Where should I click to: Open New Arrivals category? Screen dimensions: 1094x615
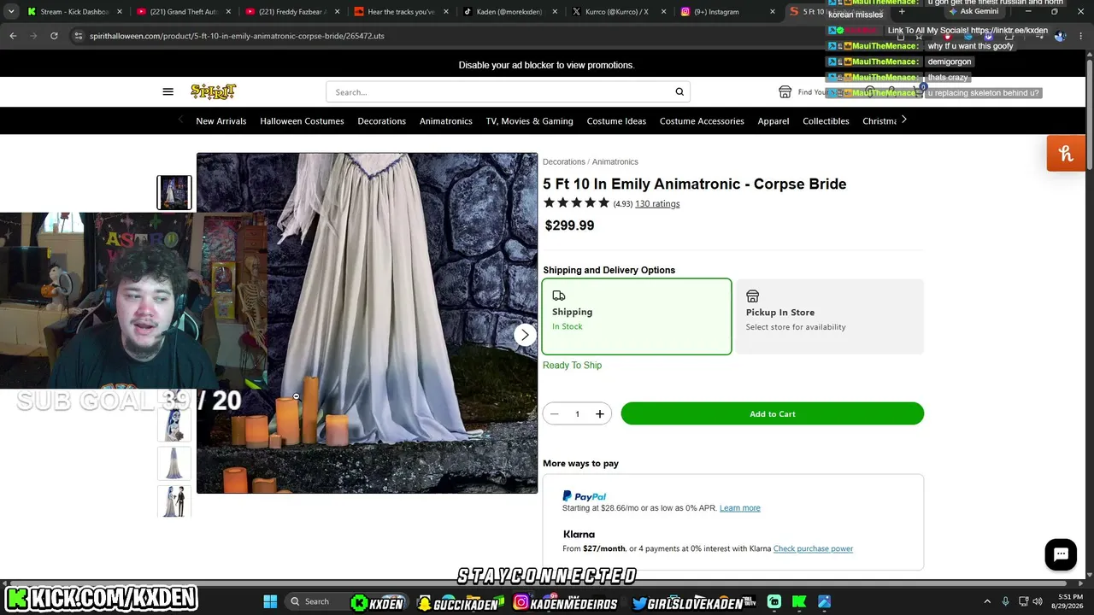[221, 121]
